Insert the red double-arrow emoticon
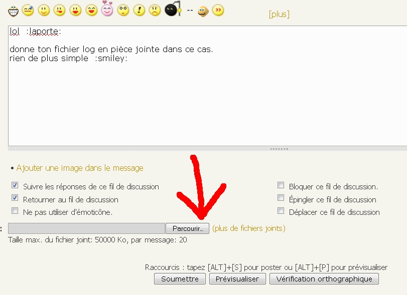 pos(218,11)
